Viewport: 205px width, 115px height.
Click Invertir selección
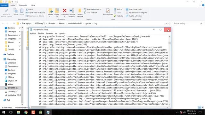(134, 16)
